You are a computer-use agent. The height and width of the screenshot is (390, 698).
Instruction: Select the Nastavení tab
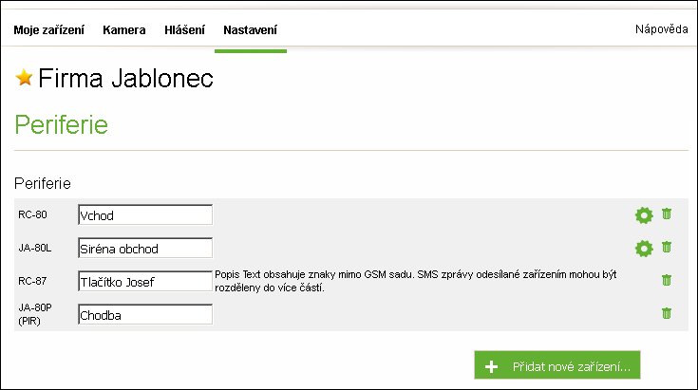[x=251, y=29]
